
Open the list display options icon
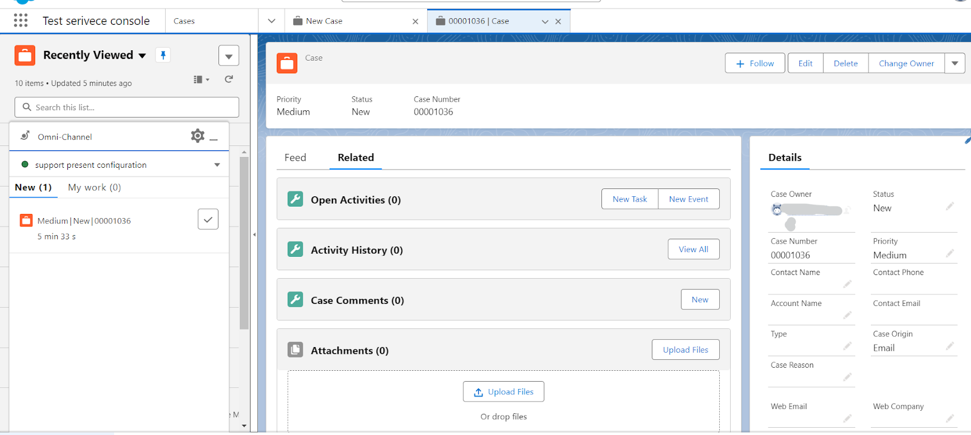tap(201, 79)
